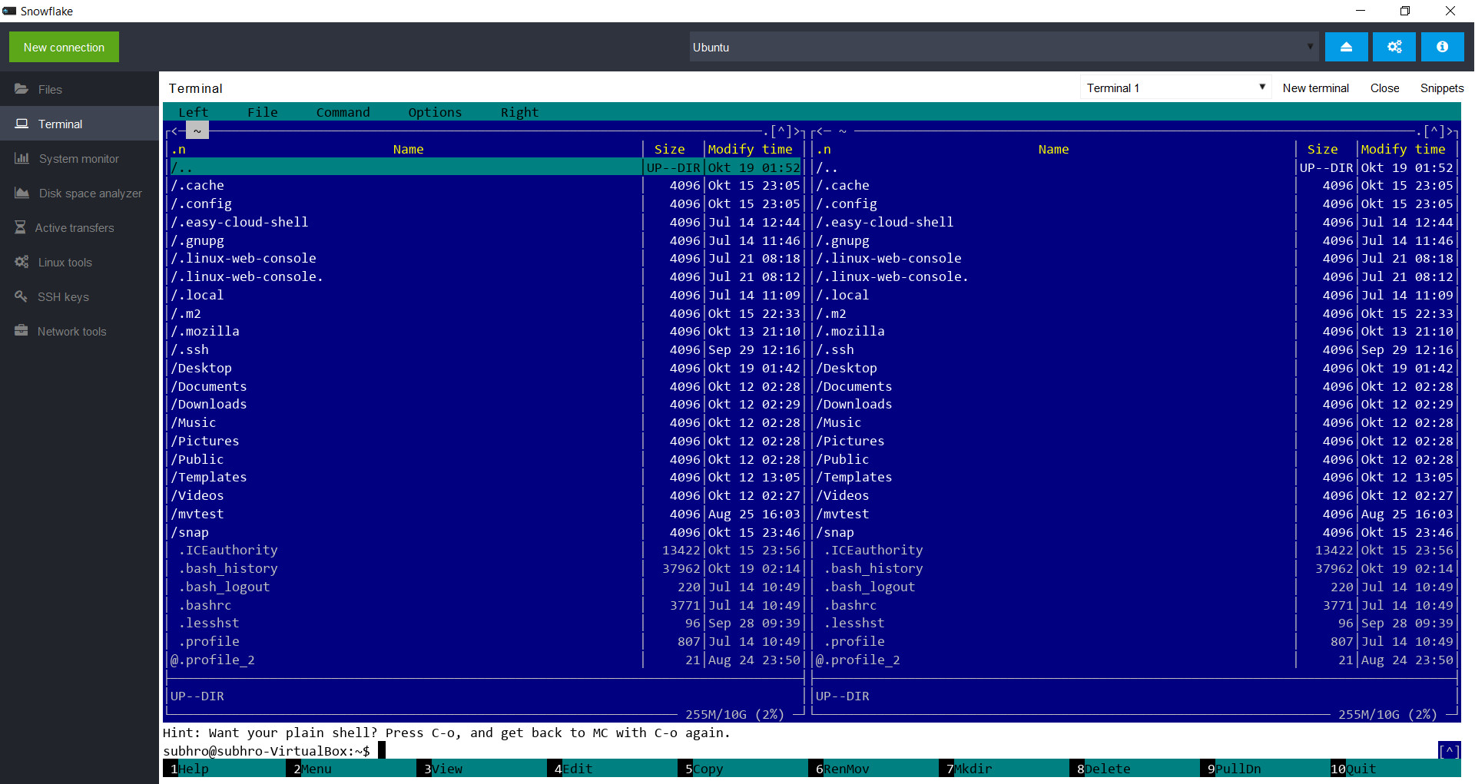Open Disk space analyzer in sidebar
Image resolution: width=1475 pixels, height=784 pixels.
point(79,193)
